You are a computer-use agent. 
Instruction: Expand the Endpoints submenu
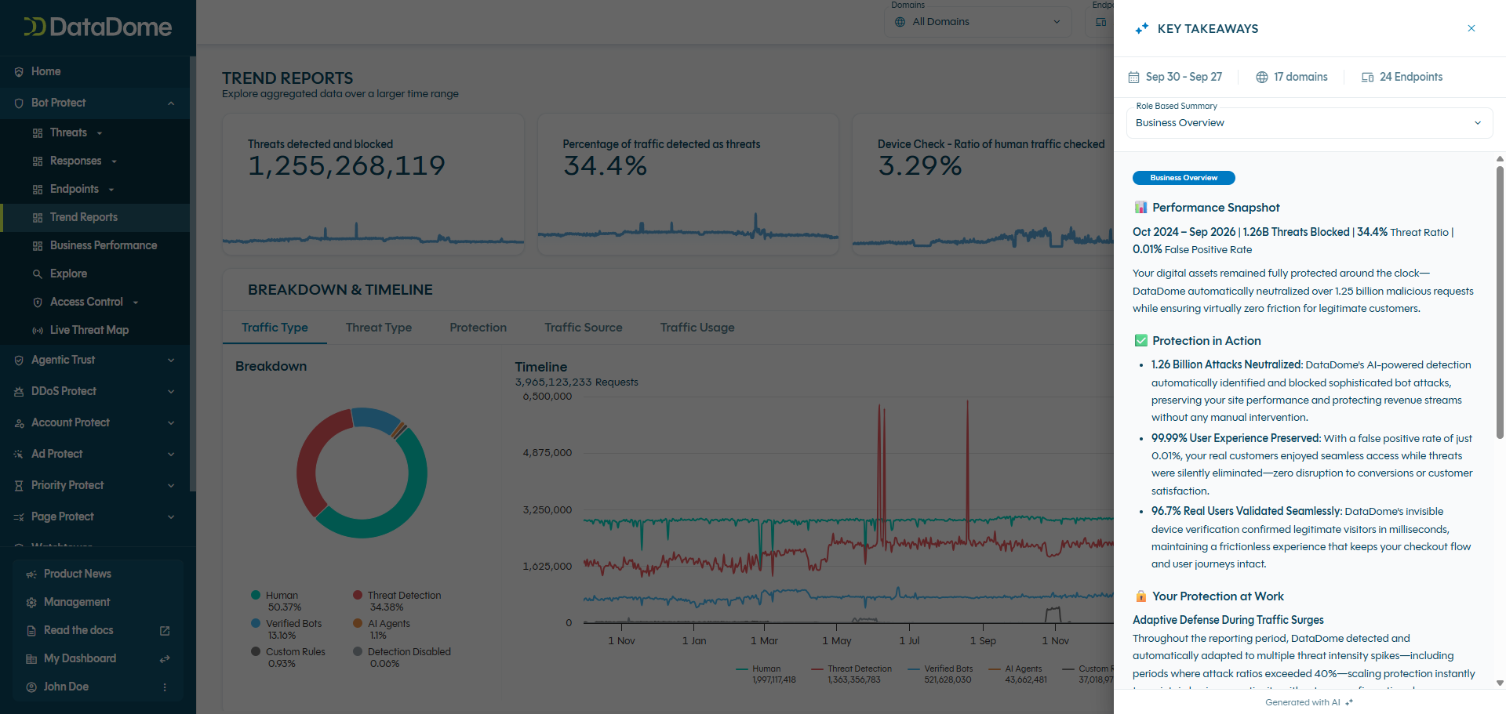(111, 190)
